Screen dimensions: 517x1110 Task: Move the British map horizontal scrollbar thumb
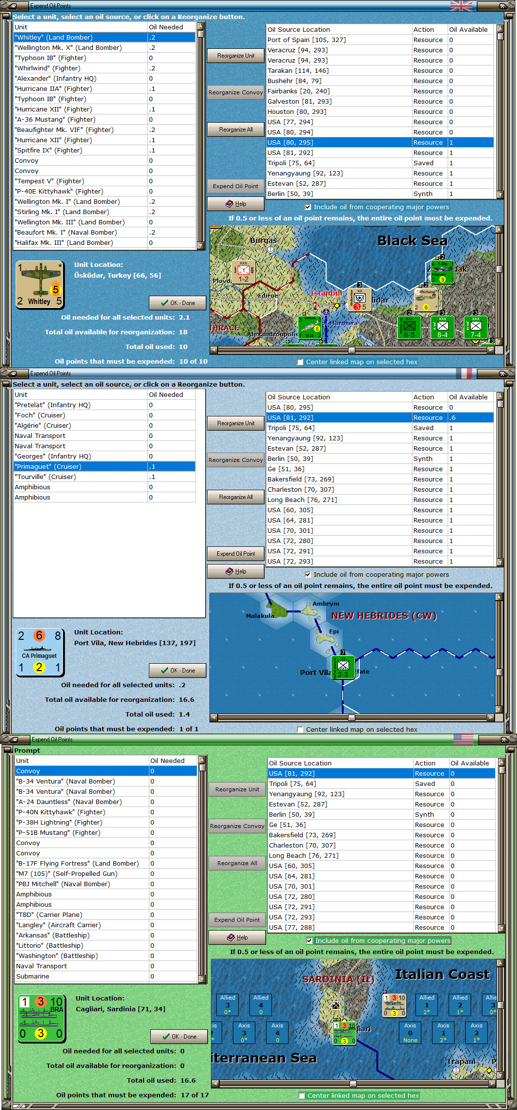pyautogui.click(x=352, y=350)
